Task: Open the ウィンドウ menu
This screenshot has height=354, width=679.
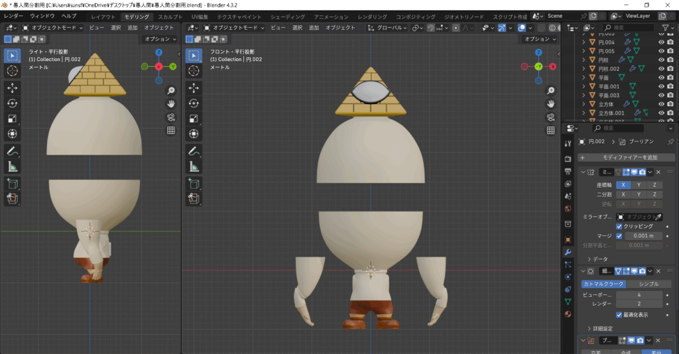Action: pyautogui.click(x=42, y=16)
